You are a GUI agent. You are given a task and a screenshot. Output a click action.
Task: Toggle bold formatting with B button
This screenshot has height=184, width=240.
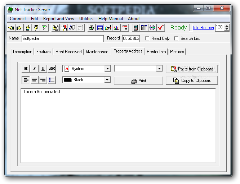click(x=26, y=69)
